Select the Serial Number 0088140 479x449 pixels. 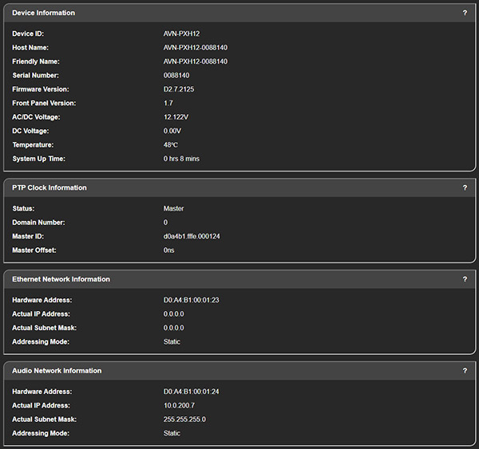177,76
